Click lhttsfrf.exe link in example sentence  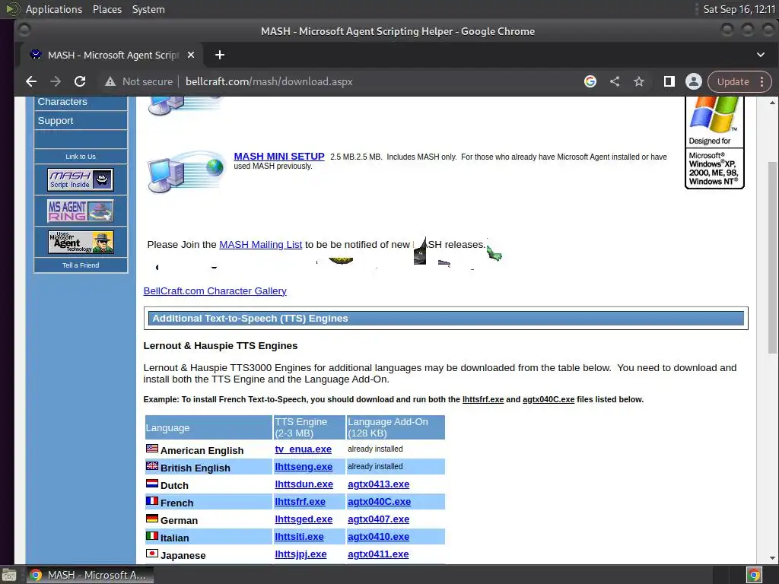[x=483, y=400]
